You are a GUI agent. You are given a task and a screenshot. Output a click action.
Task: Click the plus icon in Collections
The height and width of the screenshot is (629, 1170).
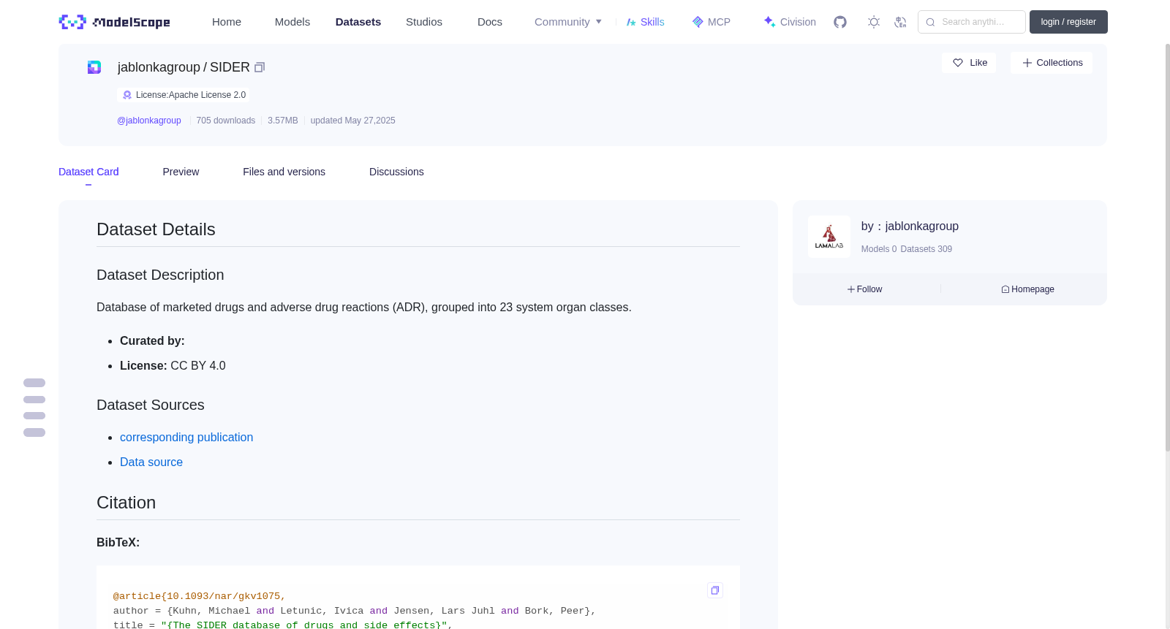[1027, 63]
